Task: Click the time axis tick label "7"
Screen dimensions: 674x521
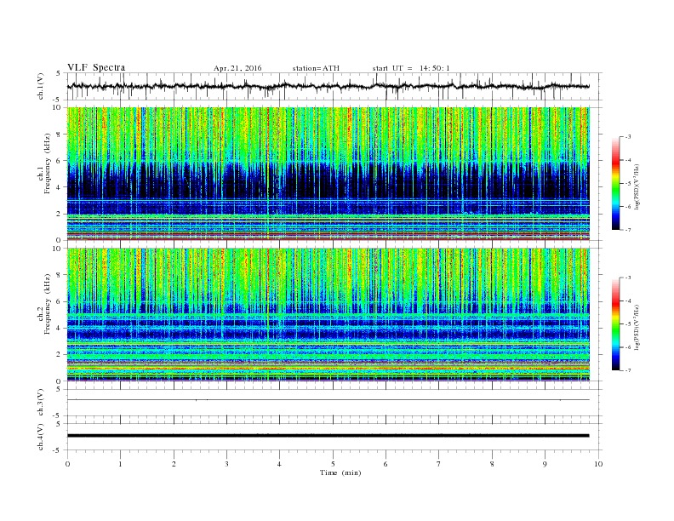Action: point(439,464)
